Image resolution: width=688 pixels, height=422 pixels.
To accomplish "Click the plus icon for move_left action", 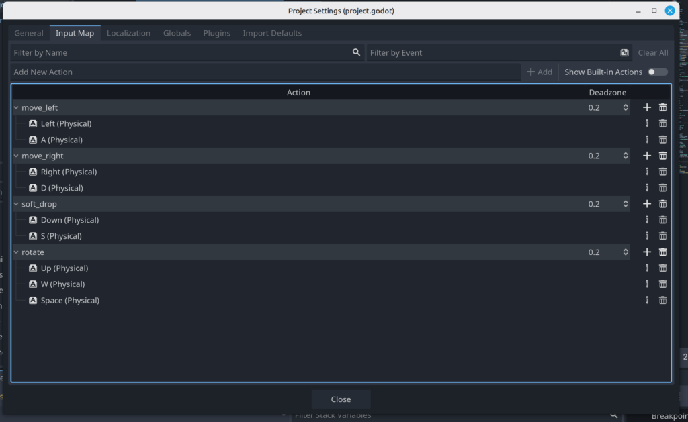I will click(647, 107).
